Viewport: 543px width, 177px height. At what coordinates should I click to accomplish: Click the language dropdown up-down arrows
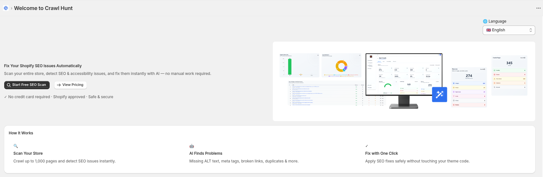pos(531,30)
